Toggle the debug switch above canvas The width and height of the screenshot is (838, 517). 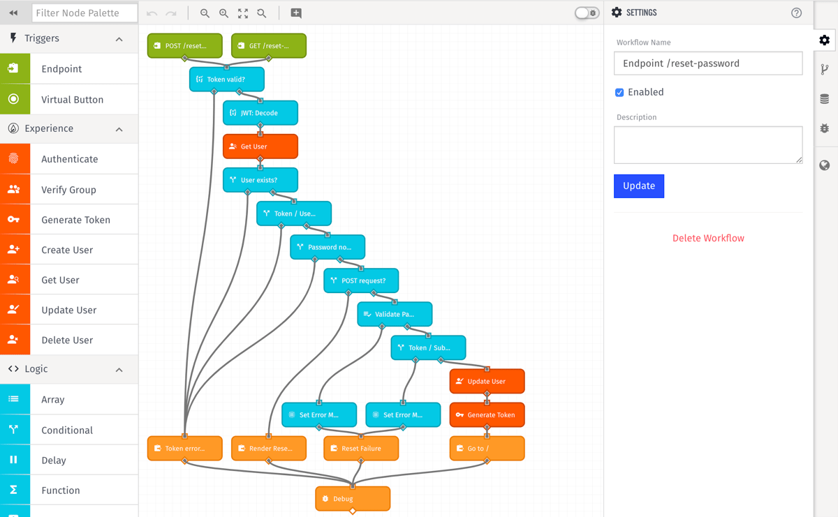[x=587, y=13]
